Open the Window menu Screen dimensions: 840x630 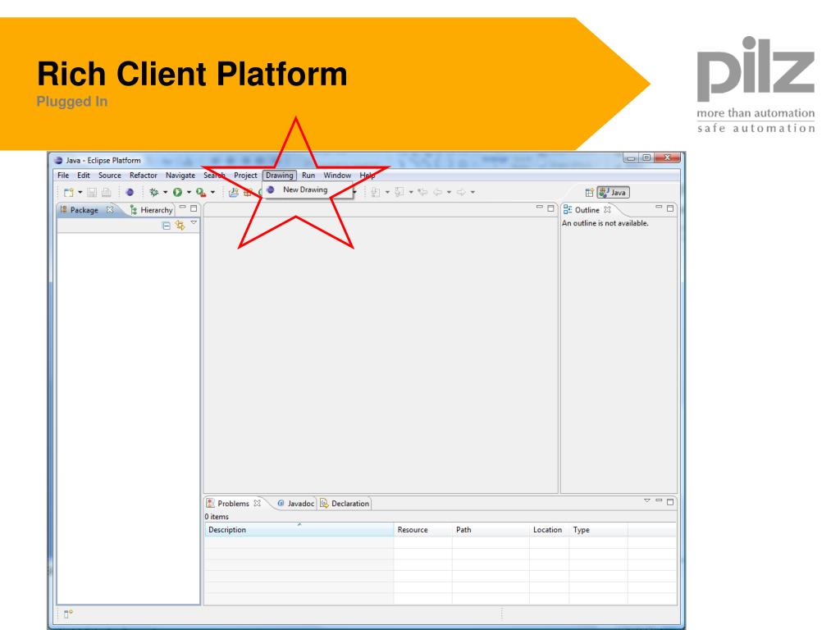pos(337,176)
